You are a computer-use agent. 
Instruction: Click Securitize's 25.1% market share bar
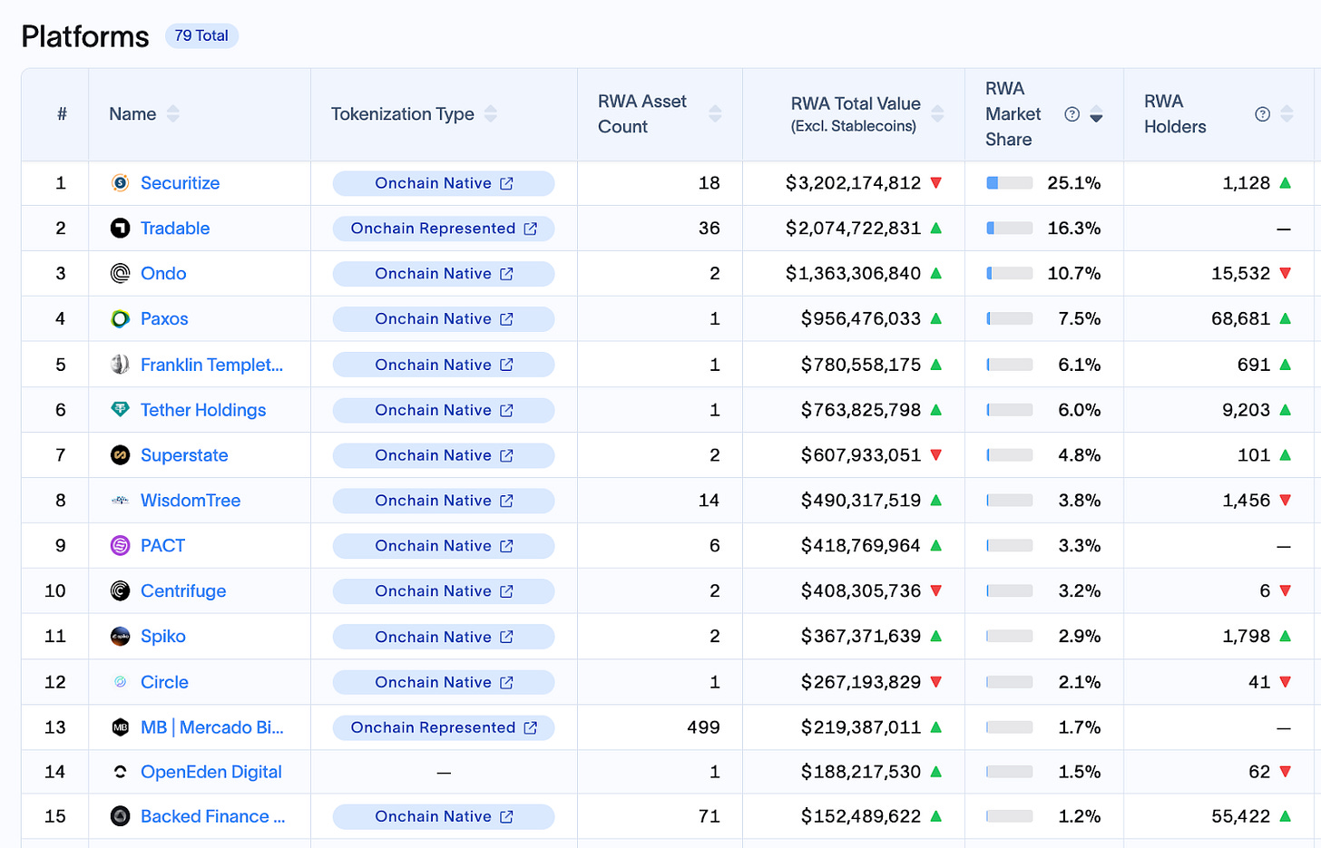[x=1009, y=183]
